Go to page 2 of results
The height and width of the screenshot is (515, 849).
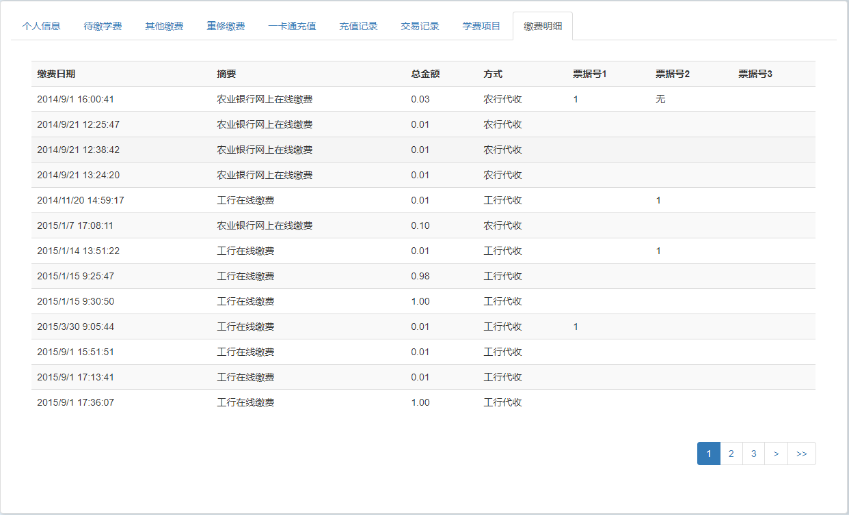pyautogui.click(x=731, y=454)
